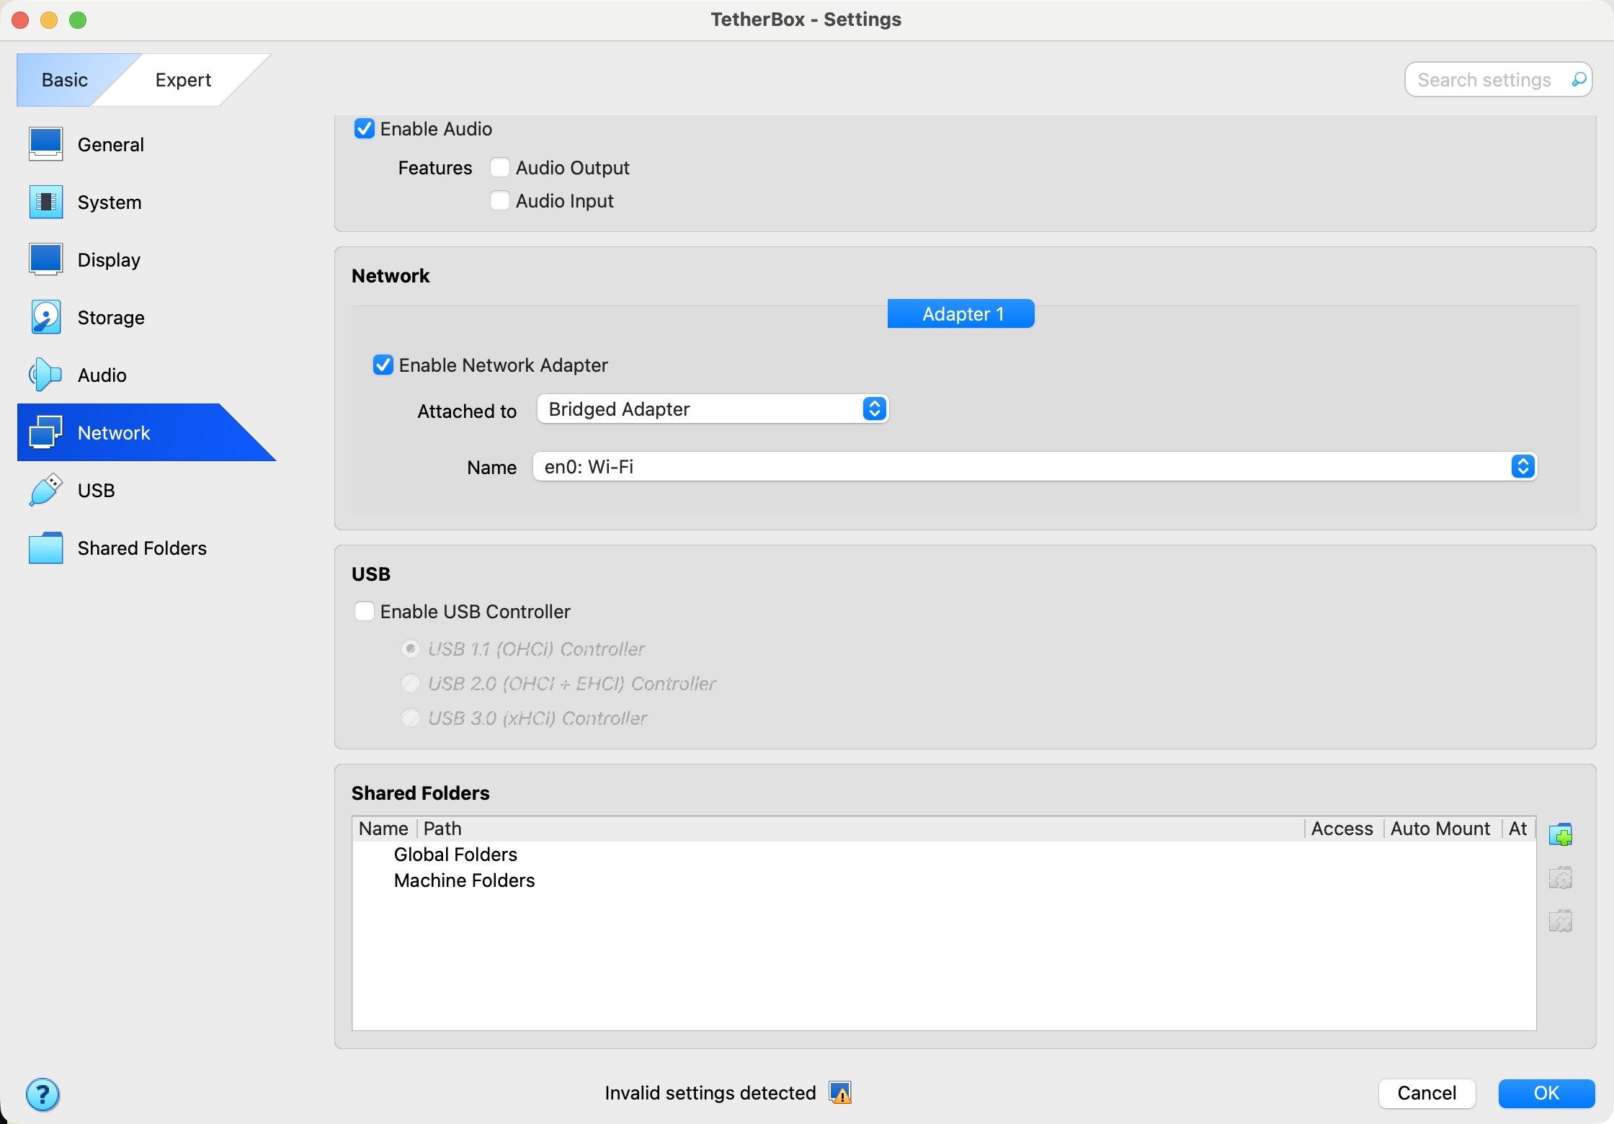Viewport: 1614px width, 1124px height.
Task: Open the adapter Name en0: Wi-Fi dropdown
Action: coord(1035,466)
